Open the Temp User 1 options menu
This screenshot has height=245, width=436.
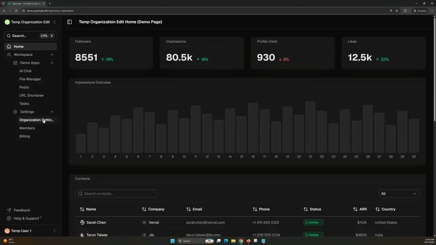pos(54,231)
